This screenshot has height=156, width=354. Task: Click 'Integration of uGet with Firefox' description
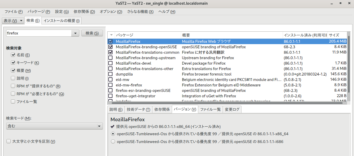[209, 96]
